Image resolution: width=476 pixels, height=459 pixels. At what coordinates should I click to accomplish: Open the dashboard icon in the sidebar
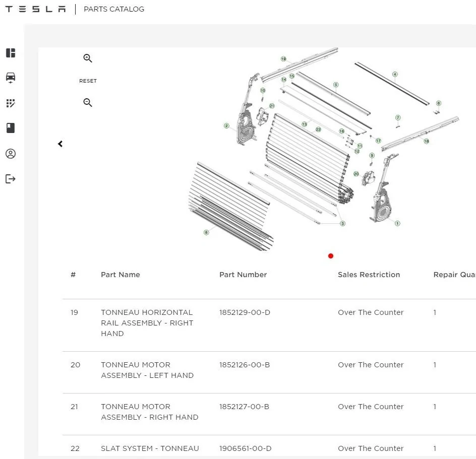[x=11, y=53]
